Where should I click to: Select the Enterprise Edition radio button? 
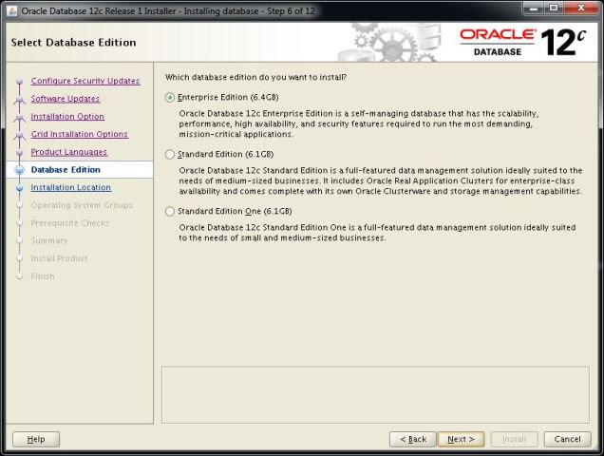point(169,98)
